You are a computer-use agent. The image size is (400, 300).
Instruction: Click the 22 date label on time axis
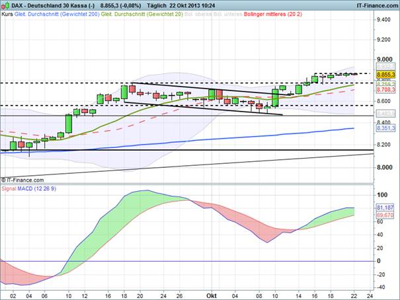pyautogui.click(x=354, y=296)
